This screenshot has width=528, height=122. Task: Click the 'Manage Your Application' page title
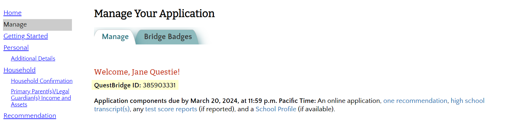(154, 14)
